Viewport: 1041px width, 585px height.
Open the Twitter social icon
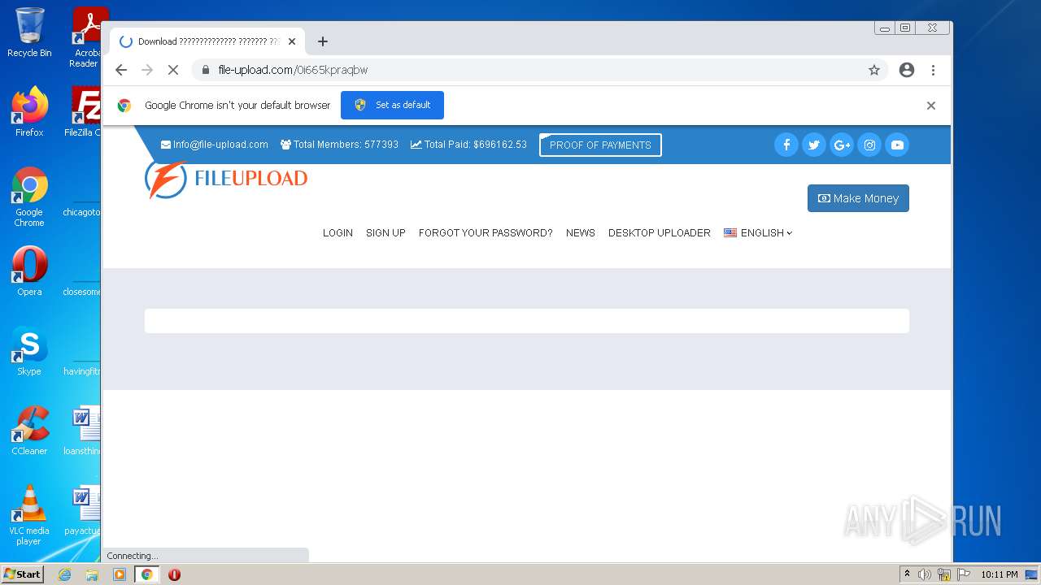pyautogui.click(x=814, y=145)
